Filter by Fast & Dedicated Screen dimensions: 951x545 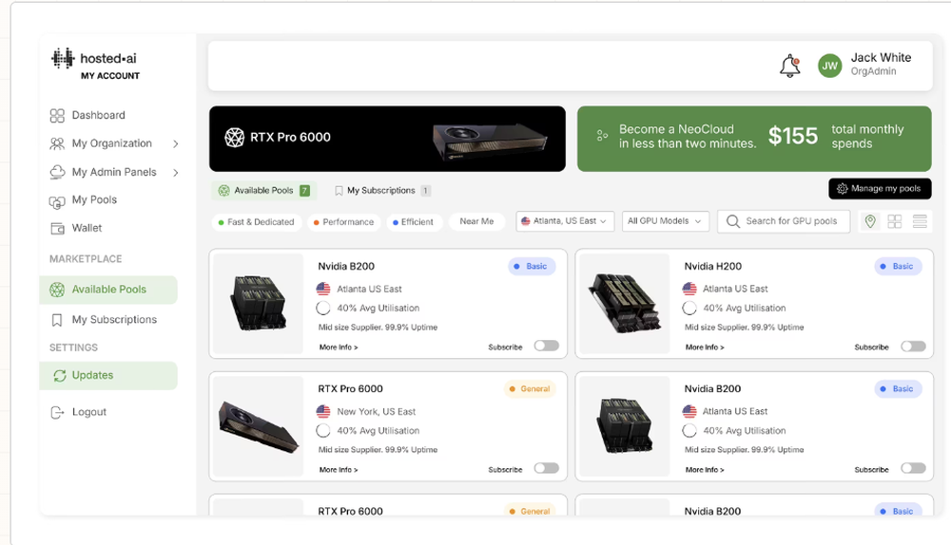[257, 222]
